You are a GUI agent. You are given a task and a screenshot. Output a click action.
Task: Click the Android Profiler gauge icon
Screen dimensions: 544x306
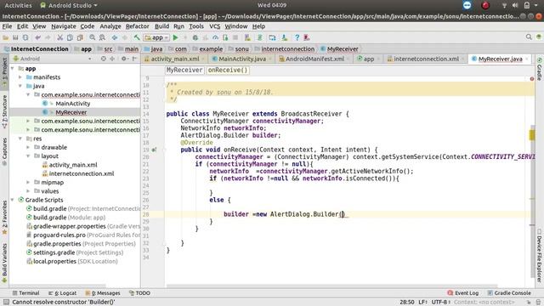(x=215, y=37)
